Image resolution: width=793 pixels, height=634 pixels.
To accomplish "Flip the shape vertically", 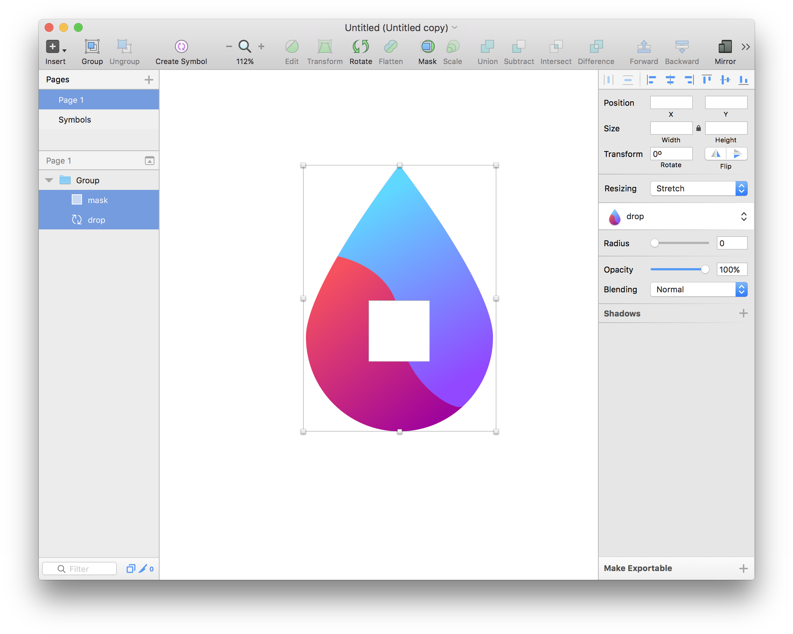I will pos(737,154).
